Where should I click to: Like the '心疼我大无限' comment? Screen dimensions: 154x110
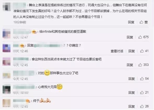click(x=142, y=92)
